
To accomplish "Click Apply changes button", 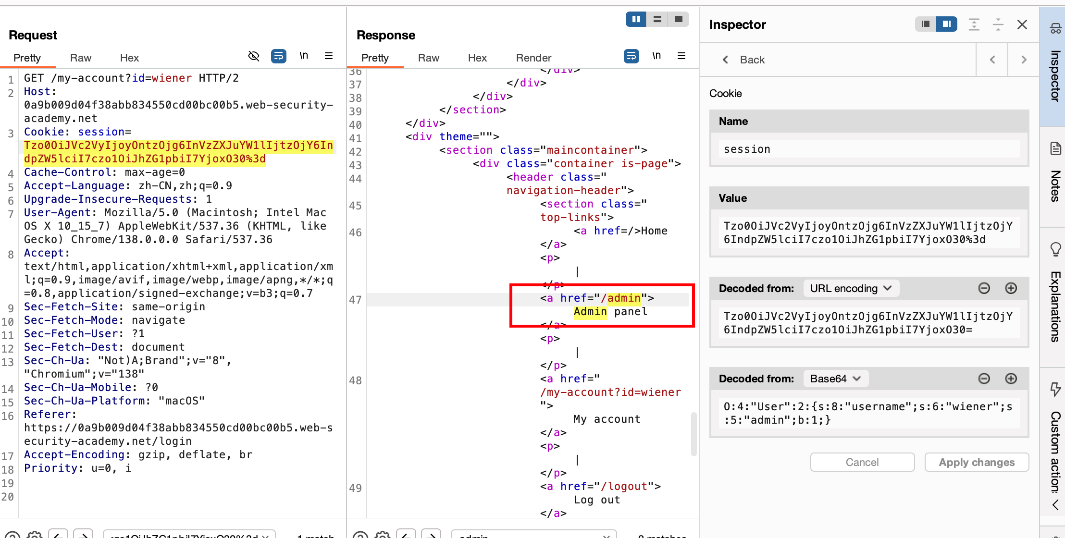I will click(976, 462).
